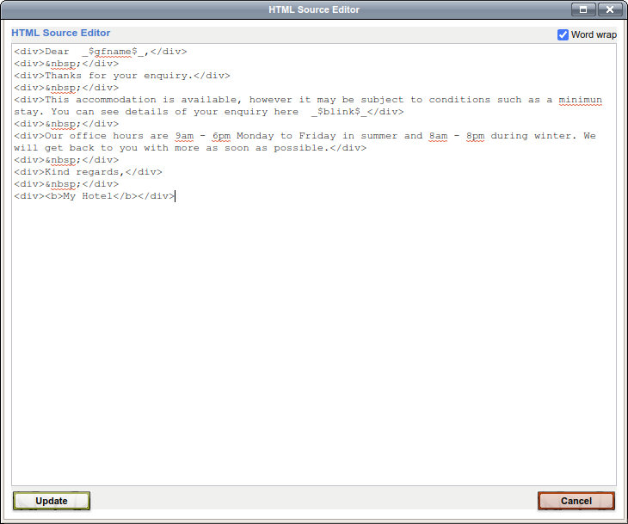This screenshot has width=628, height=524.
Task: Click on the underlined '9am' text
Action: pyautogui.click(x=183, y=136)
